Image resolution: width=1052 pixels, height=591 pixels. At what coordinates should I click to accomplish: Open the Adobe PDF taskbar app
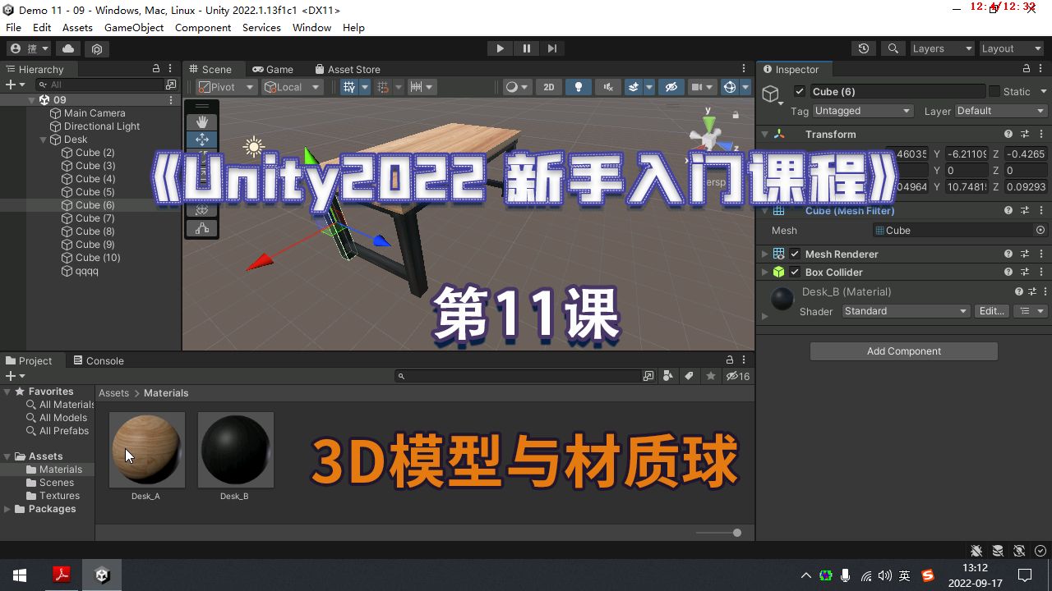click(62, 575)
